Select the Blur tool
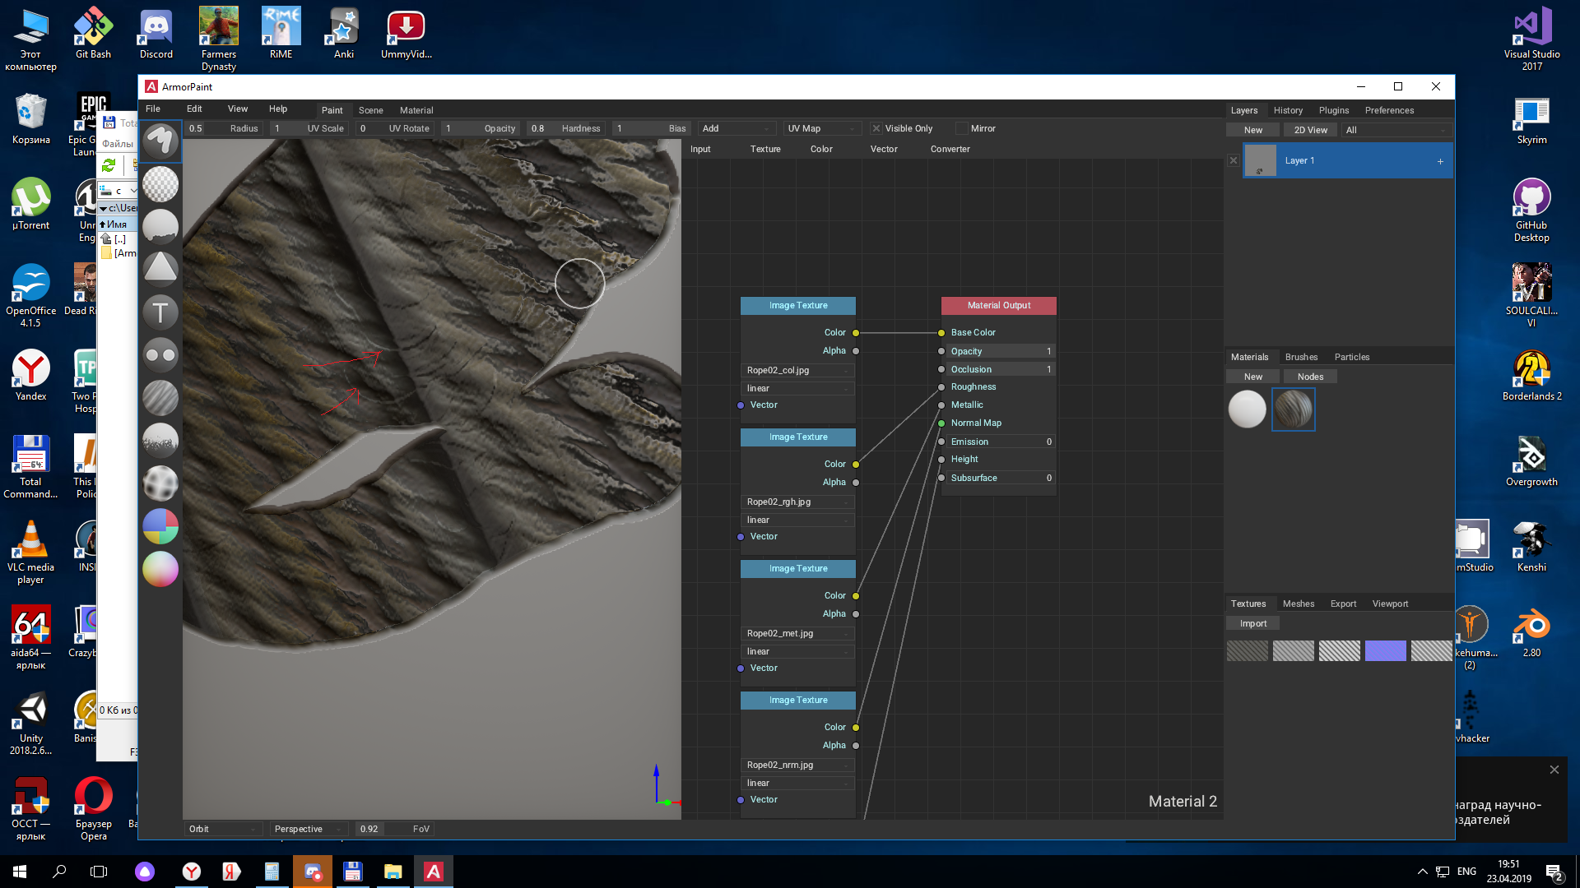 (160, 398)
